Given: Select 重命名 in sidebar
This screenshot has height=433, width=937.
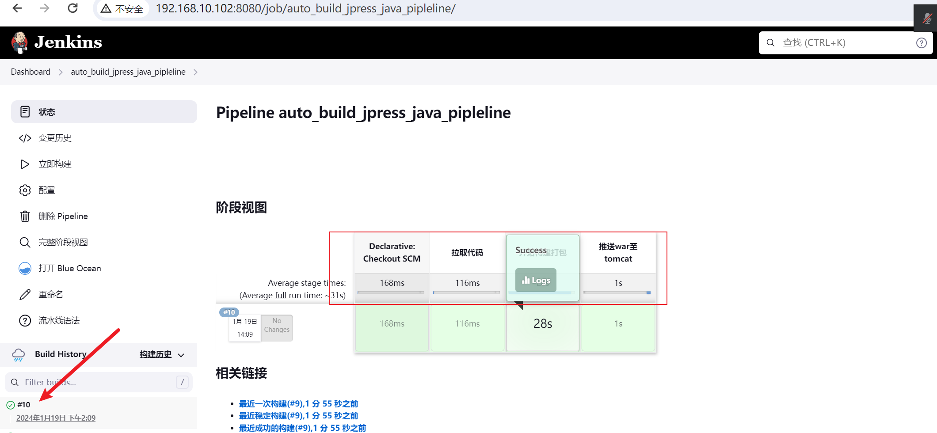Looking at the screenshot, I should tap(51, 294).
